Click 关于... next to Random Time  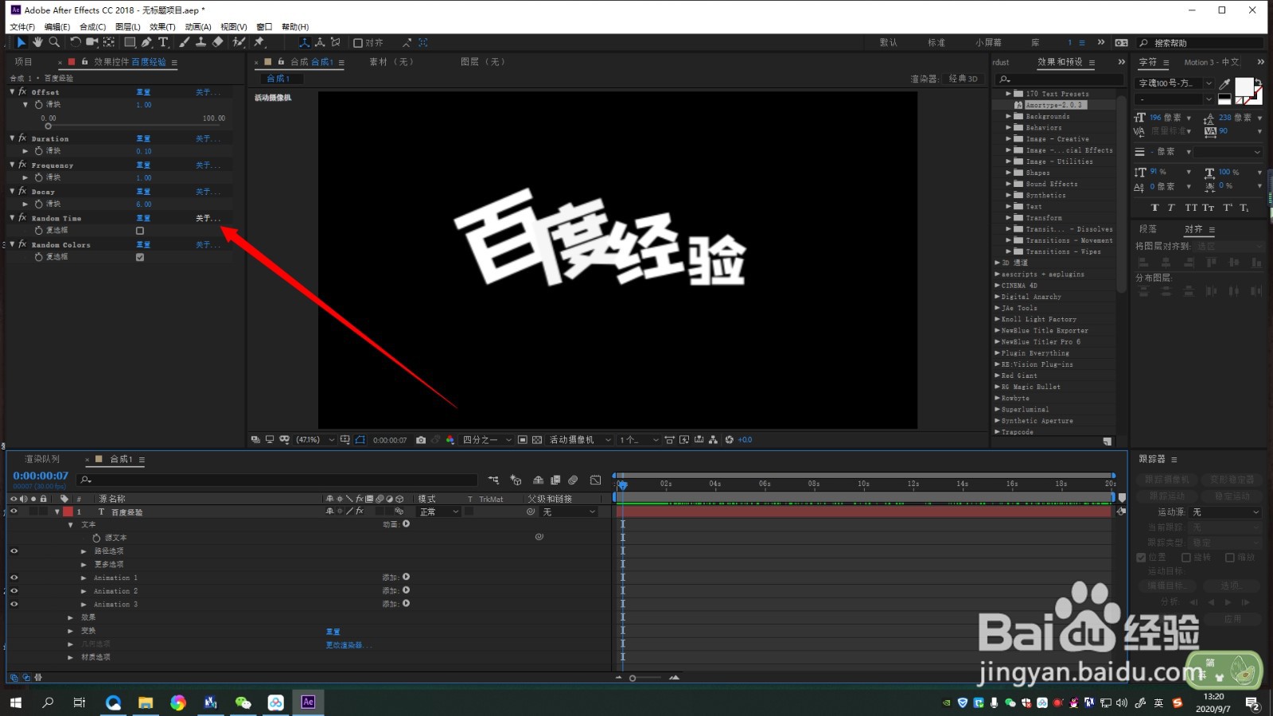[x=208, y=218]
